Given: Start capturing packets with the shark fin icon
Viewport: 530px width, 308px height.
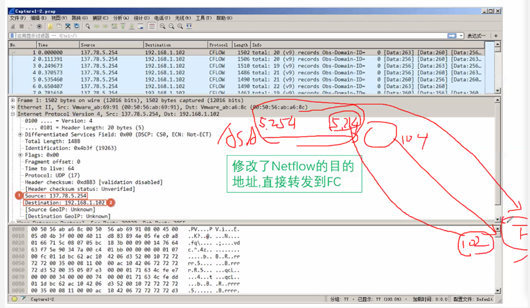Looking at the screenshot, I should (13, 26).
